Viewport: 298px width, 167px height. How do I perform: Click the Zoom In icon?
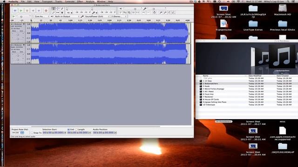pos(161,13)
